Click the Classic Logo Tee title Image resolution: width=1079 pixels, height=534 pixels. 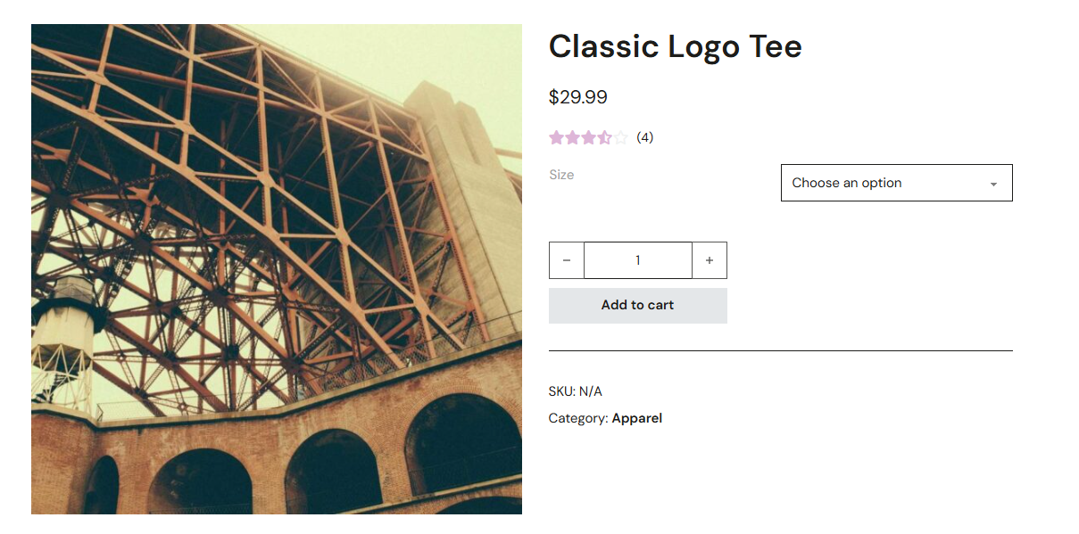pos(676,46)
